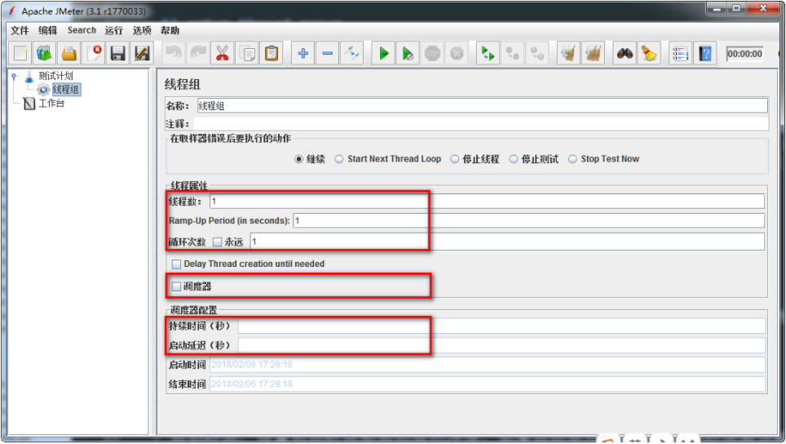Click the Toggle enable/disable icon
The image size is (786, 444).
[x=352, y=53]
